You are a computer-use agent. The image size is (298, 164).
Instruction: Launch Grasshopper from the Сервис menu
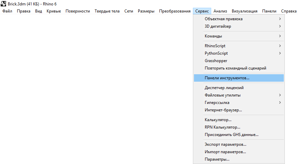(x=216, y=61)
